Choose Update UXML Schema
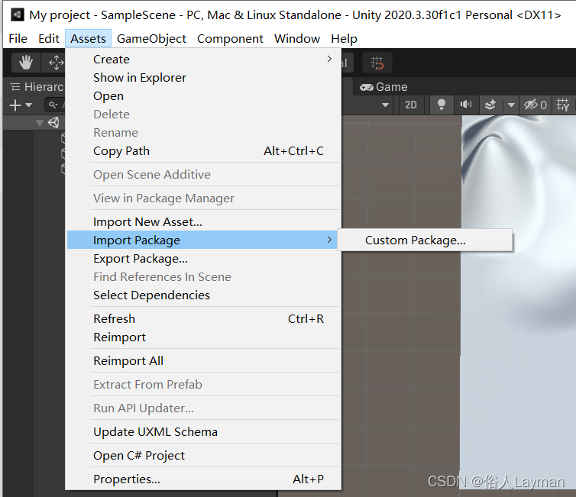The width and height of the screenshot is (576, 497). (x=202, y=431)
